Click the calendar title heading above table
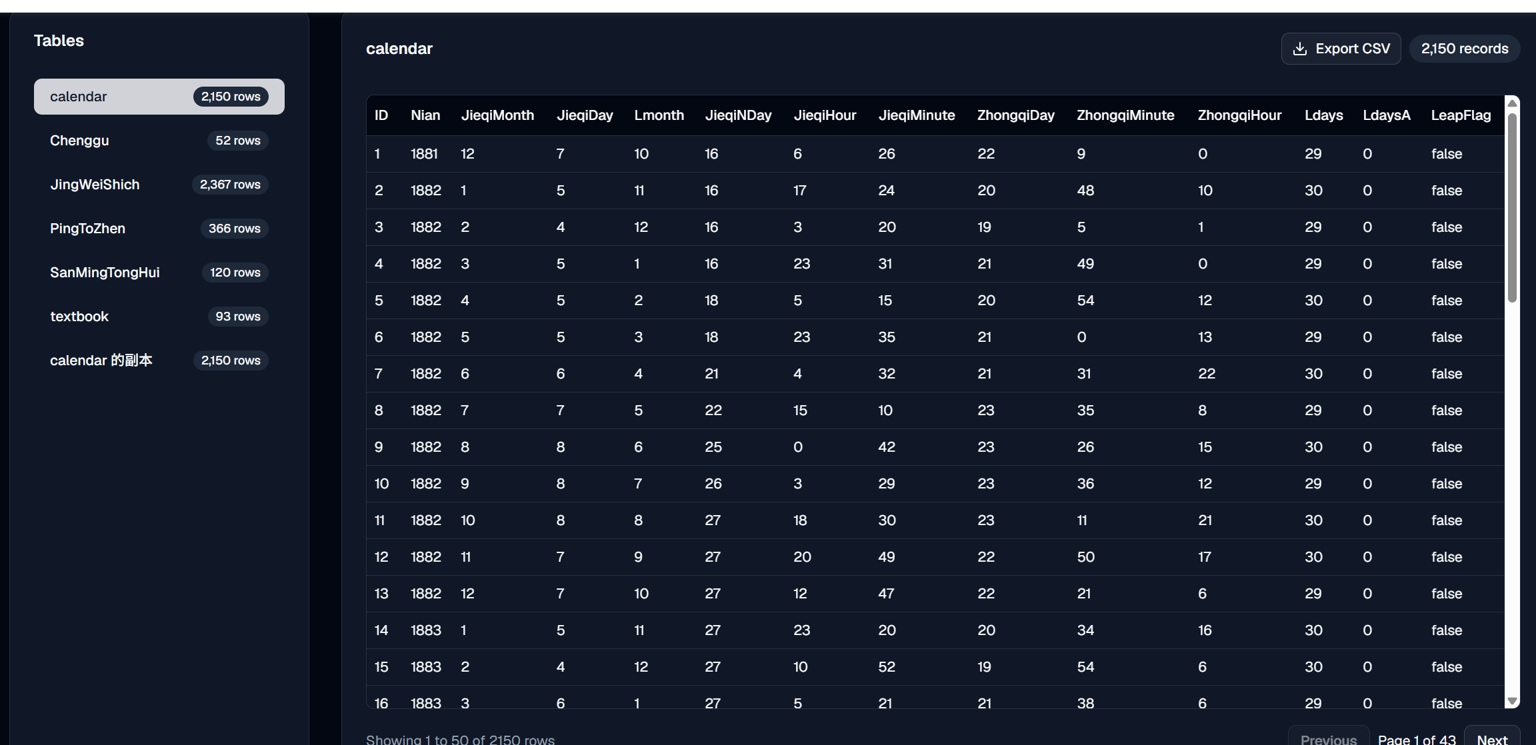Viewport: 1536px width, 745px height. pyautogui.click(x=399, y=49)
